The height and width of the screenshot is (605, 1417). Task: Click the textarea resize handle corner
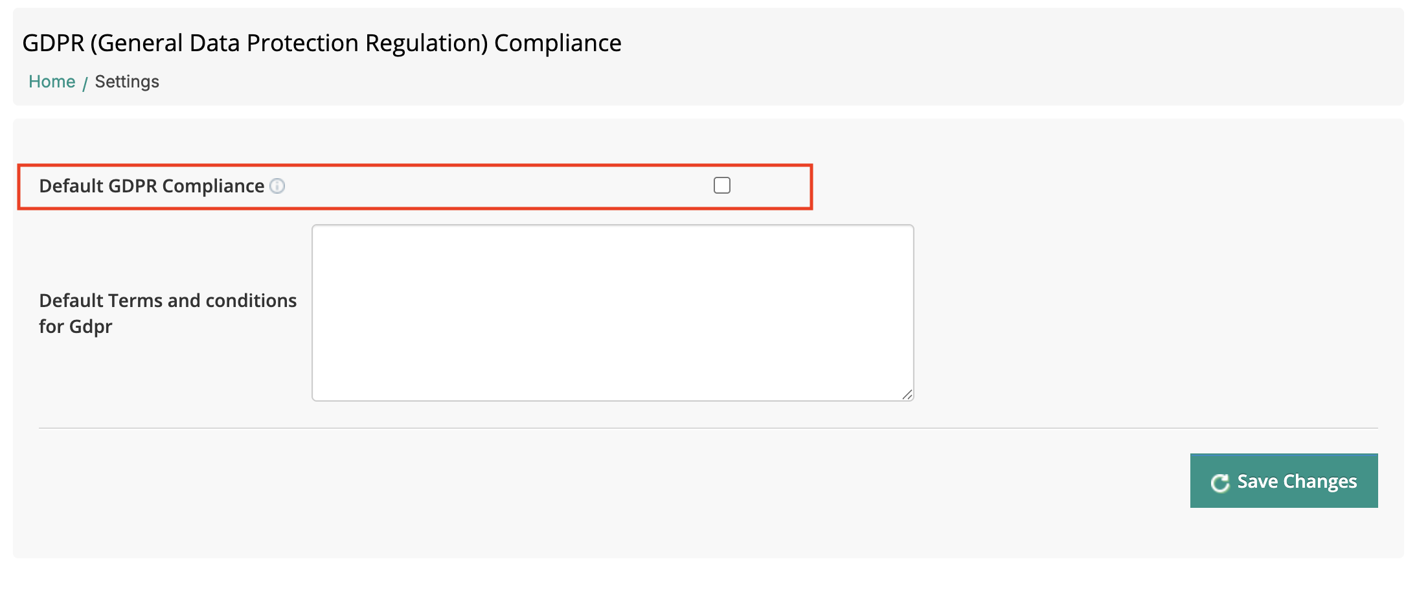tap(907, 394)
